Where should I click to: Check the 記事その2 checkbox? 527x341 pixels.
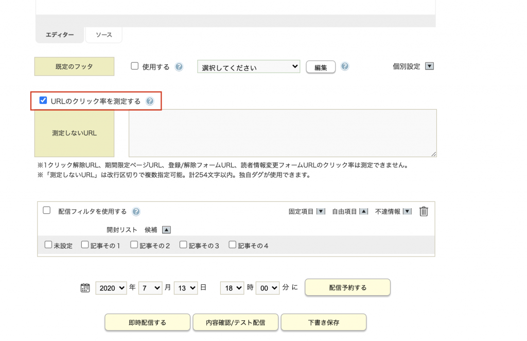134,245
